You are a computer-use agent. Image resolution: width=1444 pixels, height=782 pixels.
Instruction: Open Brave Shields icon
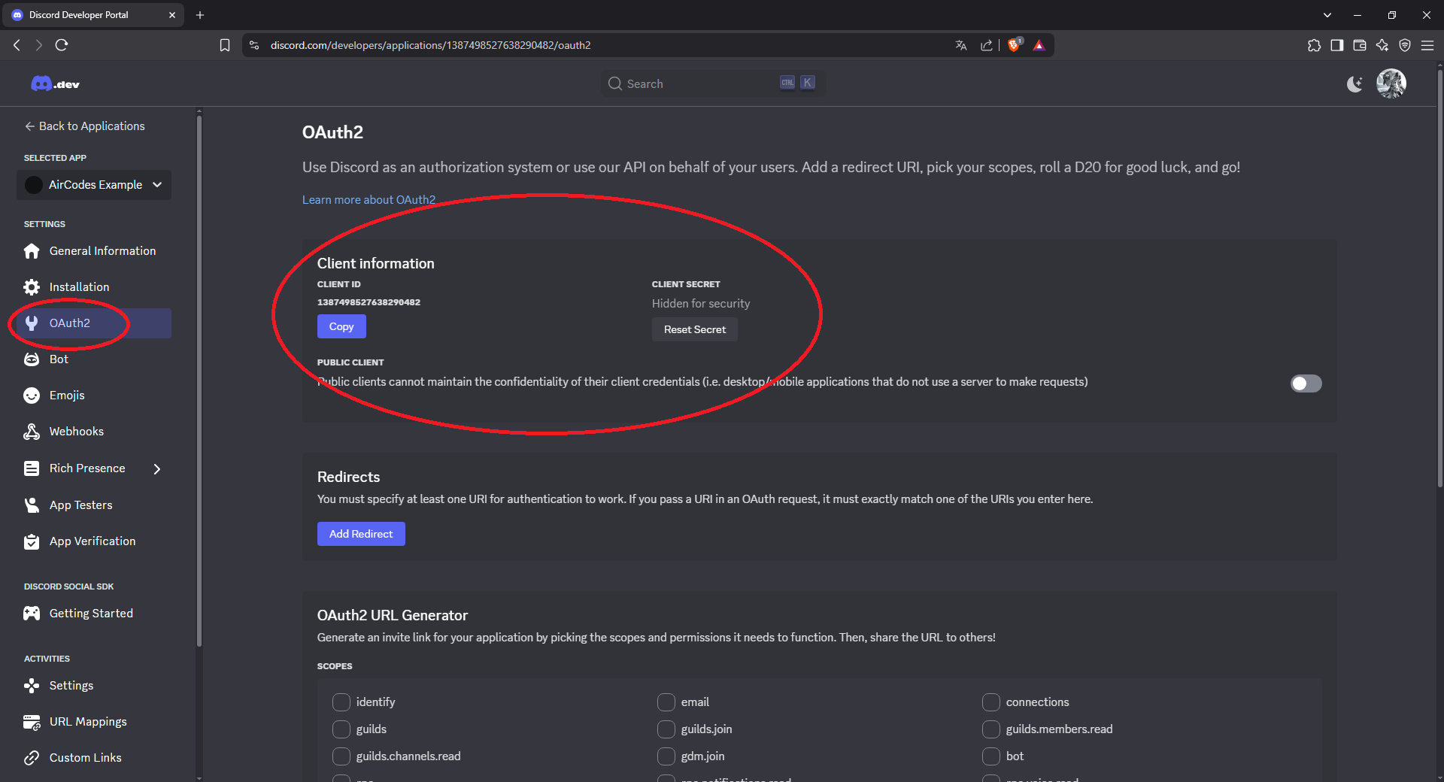click(x=1014, y=45)
